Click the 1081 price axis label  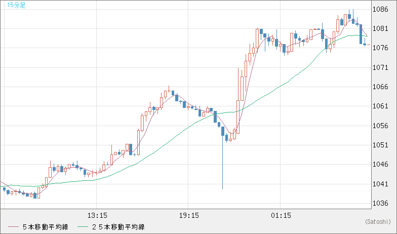380,28
